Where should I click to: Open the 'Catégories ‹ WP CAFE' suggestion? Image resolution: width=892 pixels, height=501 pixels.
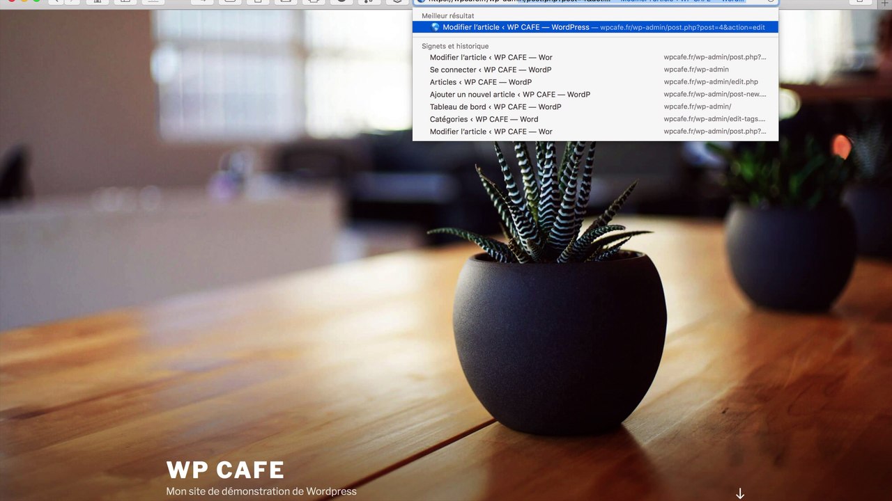(595, 119)
